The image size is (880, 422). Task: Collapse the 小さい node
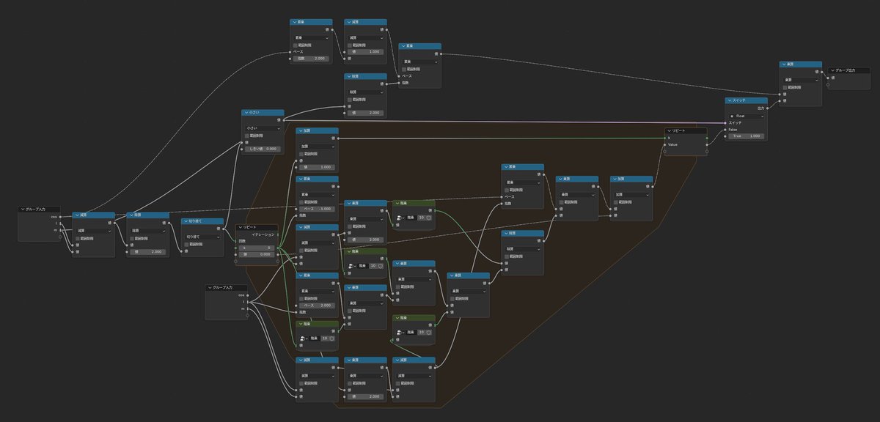point(245,113)
